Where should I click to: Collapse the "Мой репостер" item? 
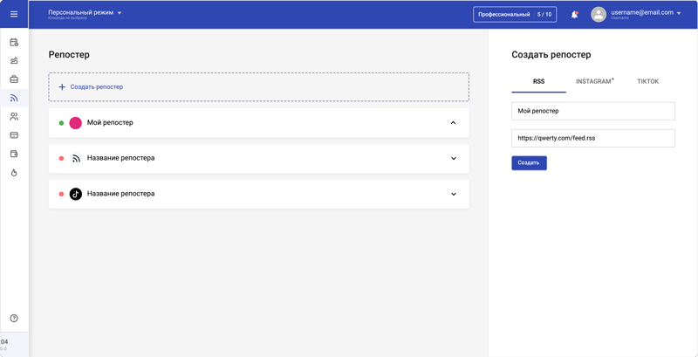tap(453, 123)
